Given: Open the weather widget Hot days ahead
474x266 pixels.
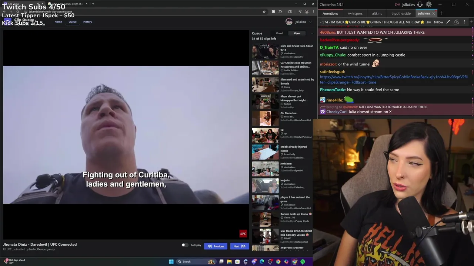Looking at the screenshot, I should point(15,261).
